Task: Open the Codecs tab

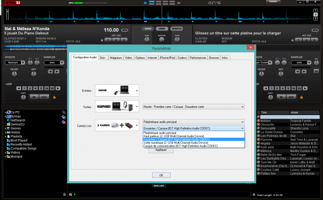Action: coord(182,58)
